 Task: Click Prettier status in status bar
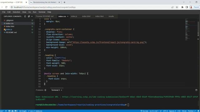[x=192, y=111]
